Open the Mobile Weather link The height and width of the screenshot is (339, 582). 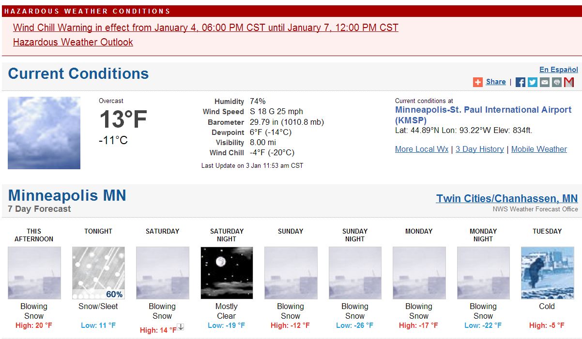coord(539,149)
